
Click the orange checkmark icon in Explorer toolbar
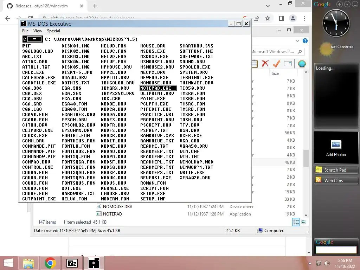tap(276, 64)
